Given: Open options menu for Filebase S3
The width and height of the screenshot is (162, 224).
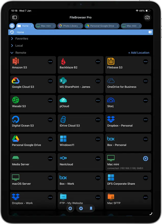Looking at the screenshot, I should [x=145, y=62].
